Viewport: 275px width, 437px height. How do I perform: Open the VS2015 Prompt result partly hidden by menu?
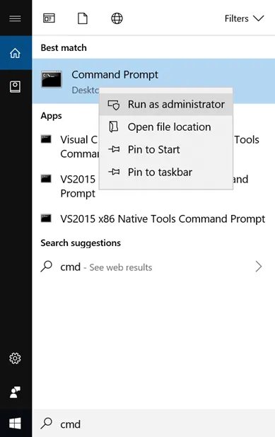click(x=153, y=186)
